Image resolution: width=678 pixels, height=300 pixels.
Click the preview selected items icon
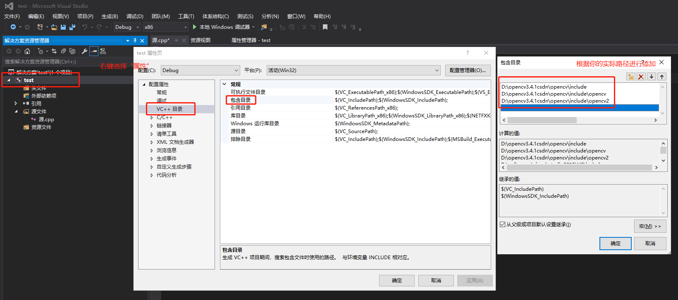tap(94, 51)
